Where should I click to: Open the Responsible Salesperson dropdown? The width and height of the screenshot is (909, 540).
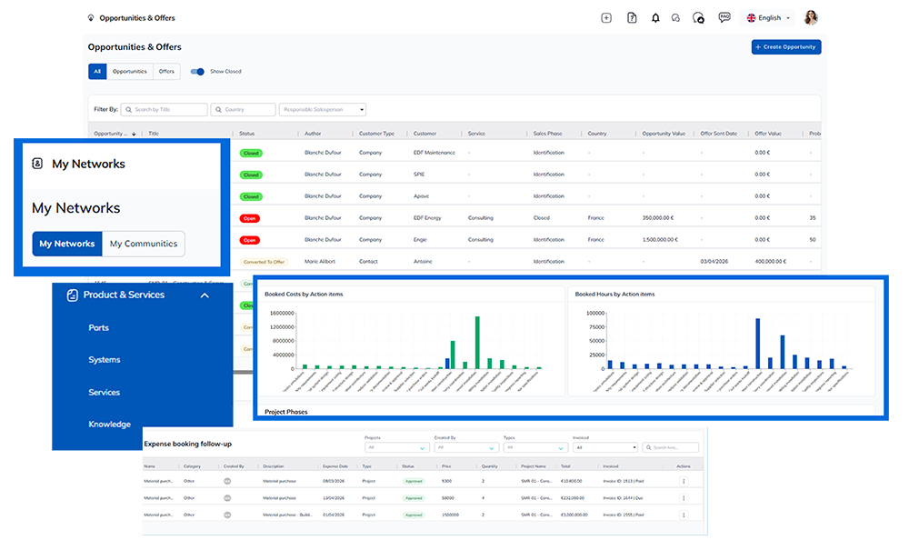[323, 110]
